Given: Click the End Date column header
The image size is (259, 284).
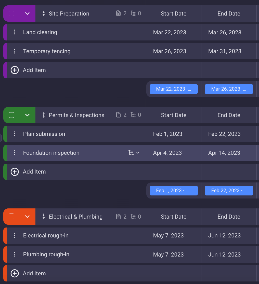Looking at the screenshot, I should 229,13.
